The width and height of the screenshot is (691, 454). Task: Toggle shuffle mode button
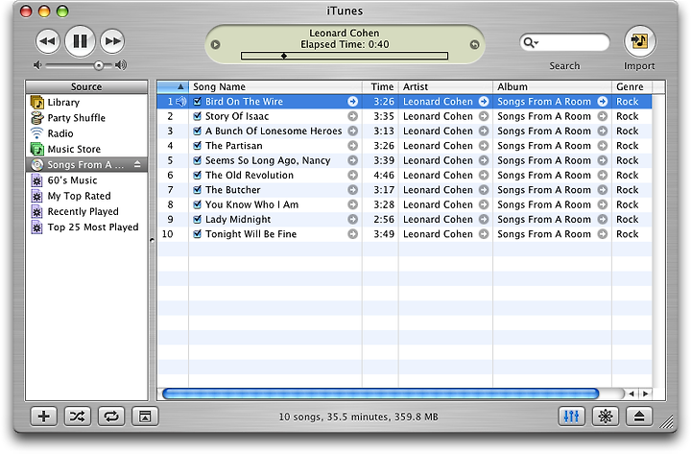[78, 417]
